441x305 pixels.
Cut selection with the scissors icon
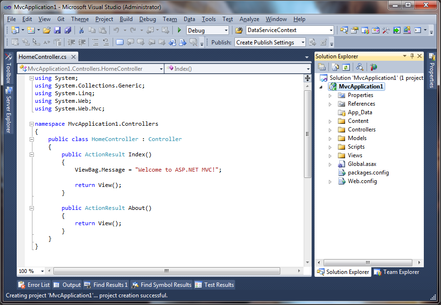pyautogui.click(x=81, y=30)
